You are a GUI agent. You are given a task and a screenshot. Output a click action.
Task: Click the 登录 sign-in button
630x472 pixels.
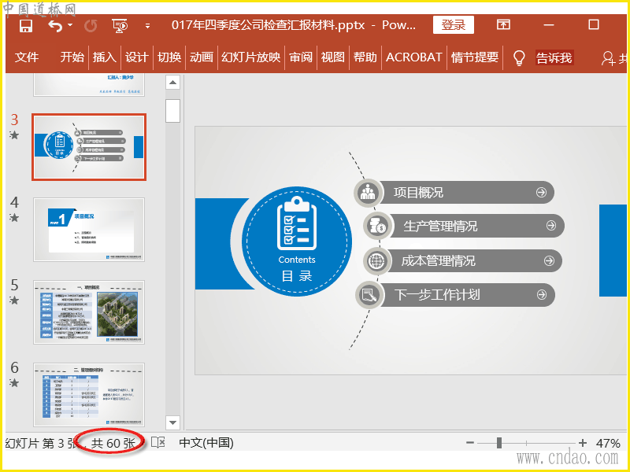454,25
